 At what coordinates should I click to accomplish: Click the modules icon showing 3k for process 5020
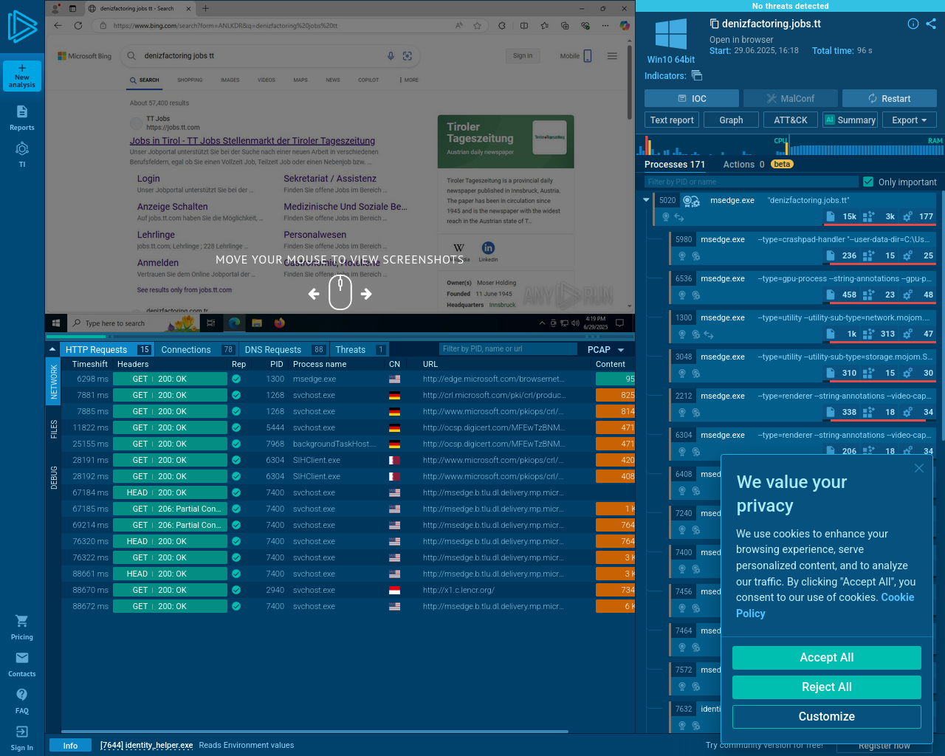click(868, 216)
